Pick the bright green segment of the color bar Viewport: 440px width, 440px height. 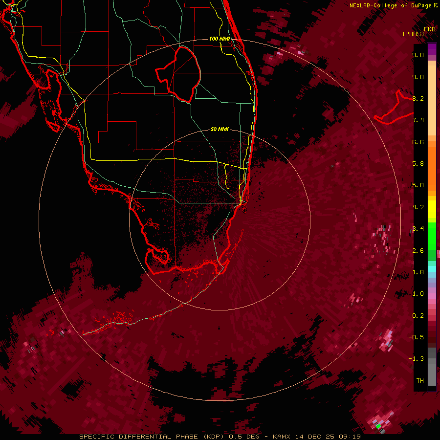click(432, 236)
